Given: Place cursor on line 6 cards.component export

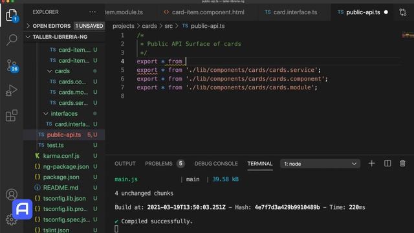Looking at the screenshot, I should click(x=232, y=79).
